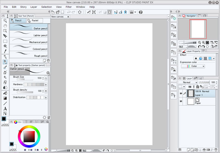
Task: Choose the rectangle Selection area tool
Action: [5, 41]
